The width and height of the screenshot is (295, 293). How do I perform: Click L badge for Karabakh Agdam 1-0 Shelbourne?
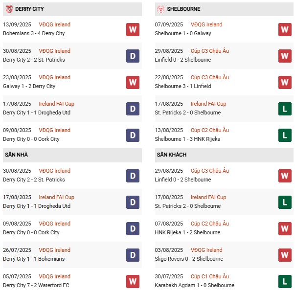click(285, 282)
